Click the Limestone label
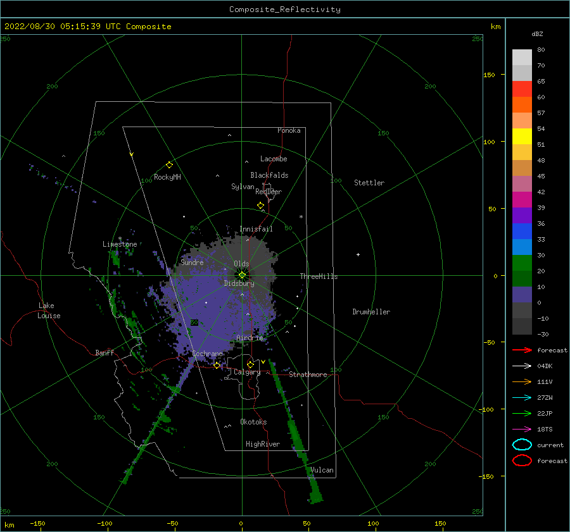 (x=120, y=244)
